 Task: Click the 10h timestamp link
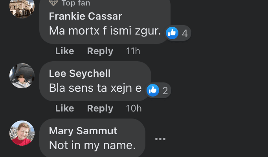click(134, 108)
